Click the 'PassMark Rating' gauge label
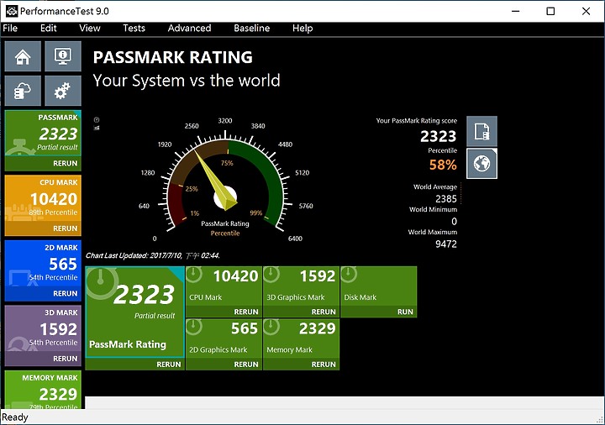605x425 pixels. click(225, 223)
